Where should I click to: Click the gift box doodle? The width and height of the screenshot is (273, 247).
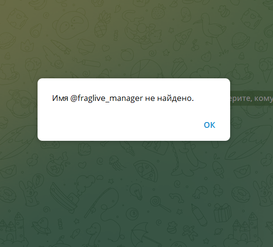pyautogui.click(x=222, y=213)
